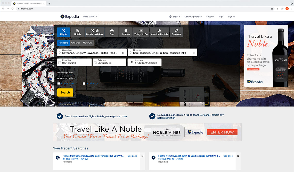
Task: Open recent search for May 15 - Jun 20
Action: click(93, 156)
